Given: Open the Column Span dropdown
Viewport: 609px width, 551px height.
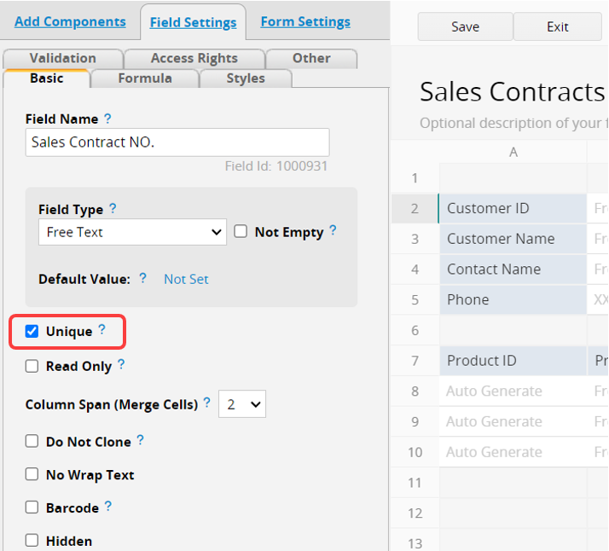Looking at the screenshot, I should (x=242, y=404).
